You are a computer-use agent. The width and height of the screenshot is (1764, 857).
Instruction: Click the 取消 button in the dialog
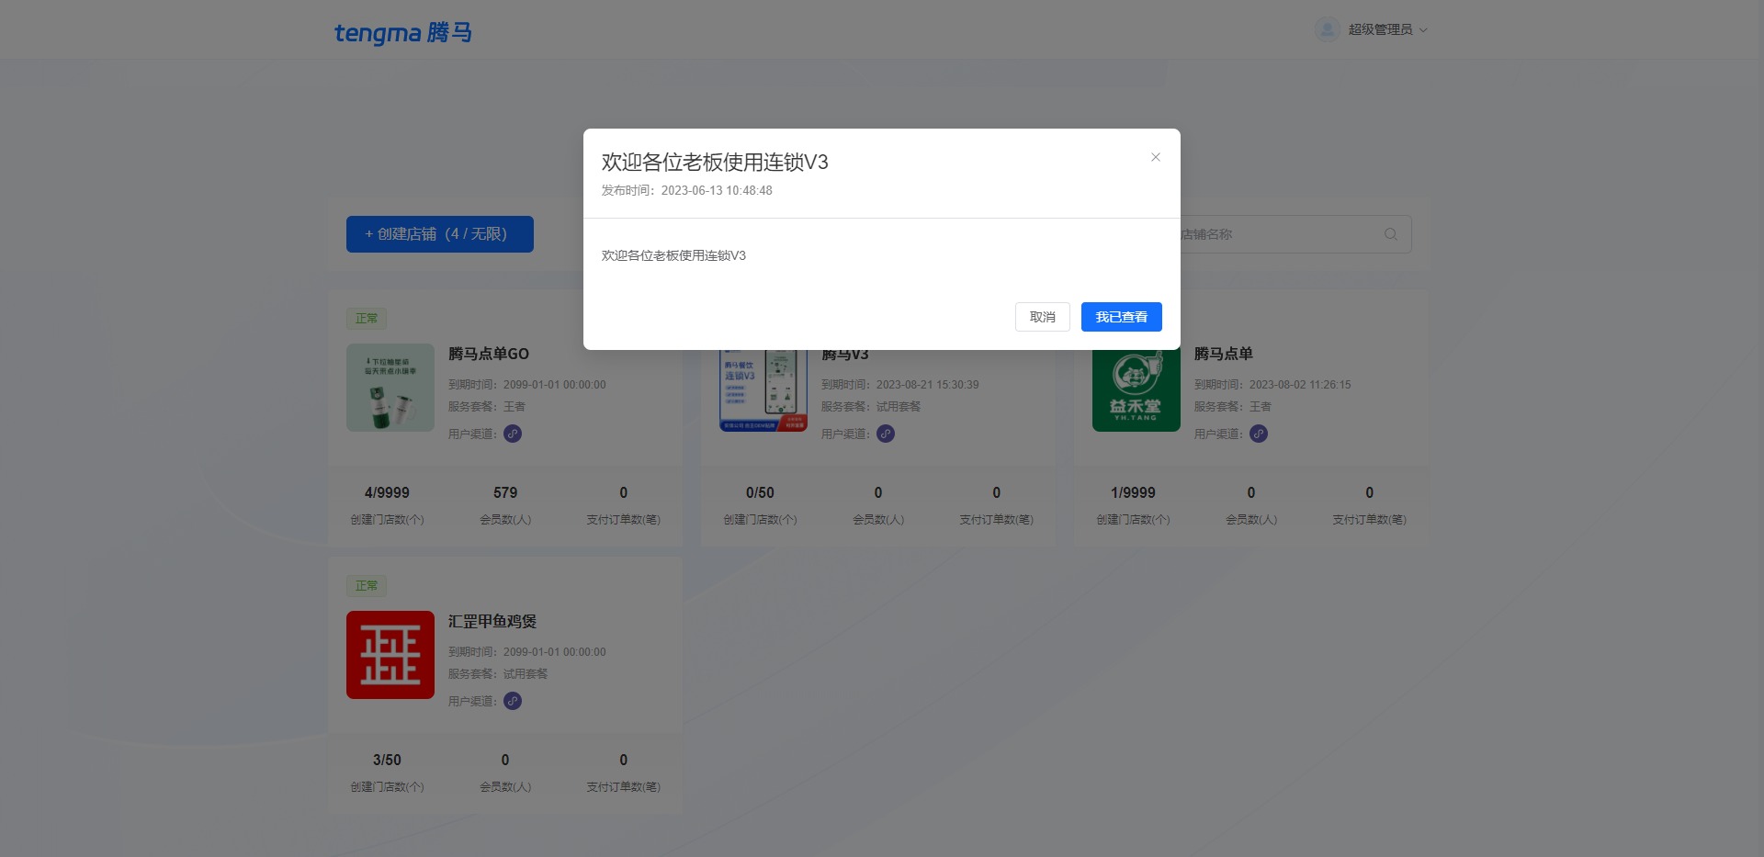1043,317
